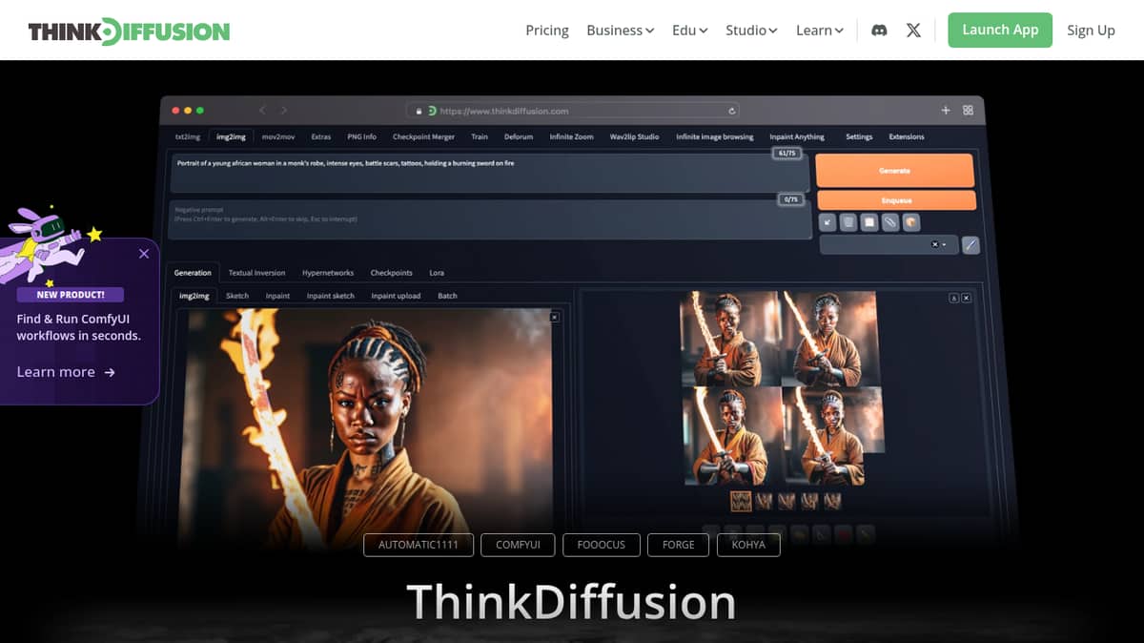The image size is (1144, 643).
Task: Follow the Learn more link
Action: point(66,372)
